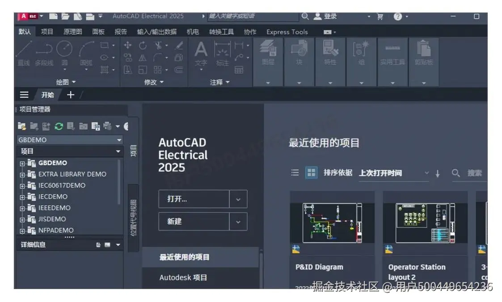Screen dimensions: 502x302
Task: Switch to grid view in recent projects
Action: (x=311, y=173)
